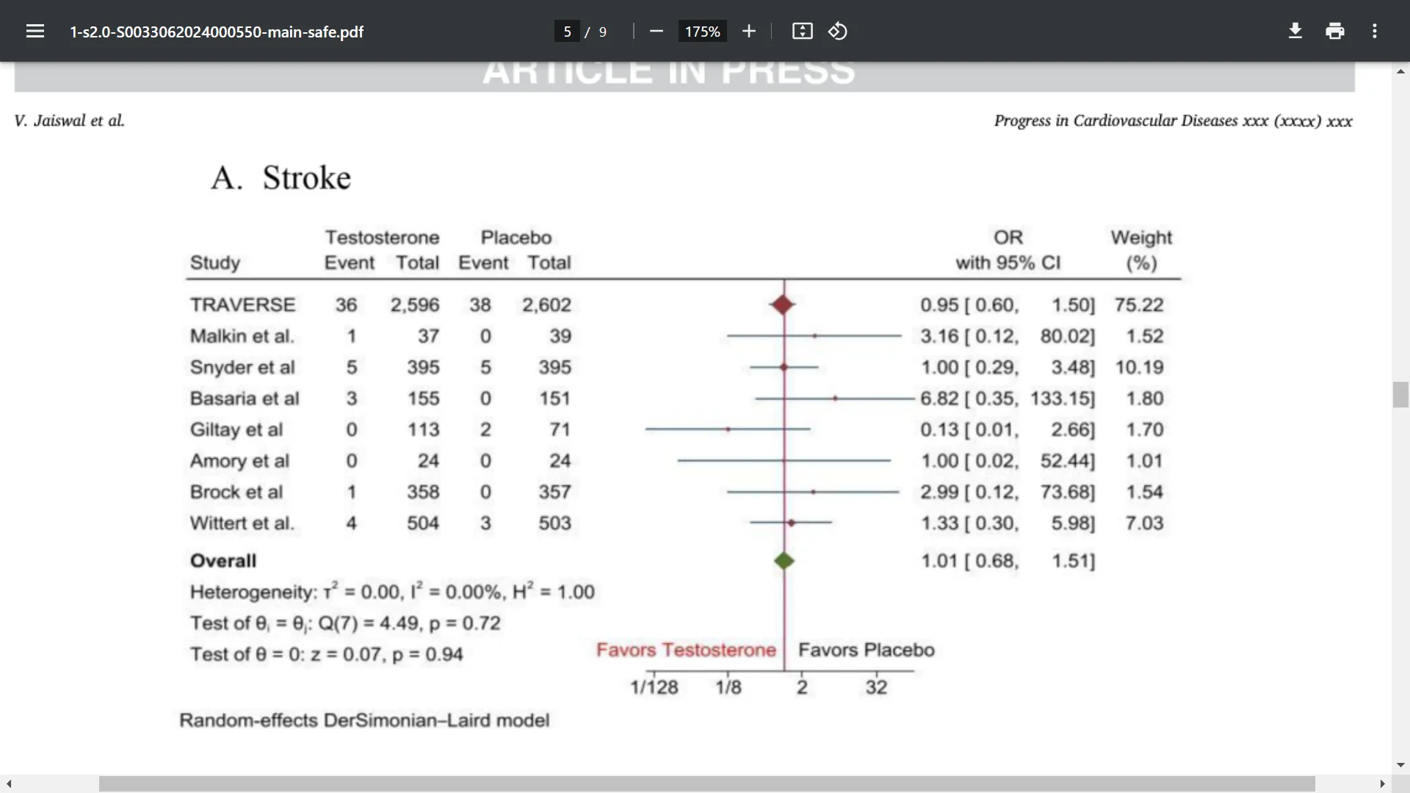1410x793 pixels.
Task: Click the 'OR with 95% CI' header
Action: (x=1008, y=250)
